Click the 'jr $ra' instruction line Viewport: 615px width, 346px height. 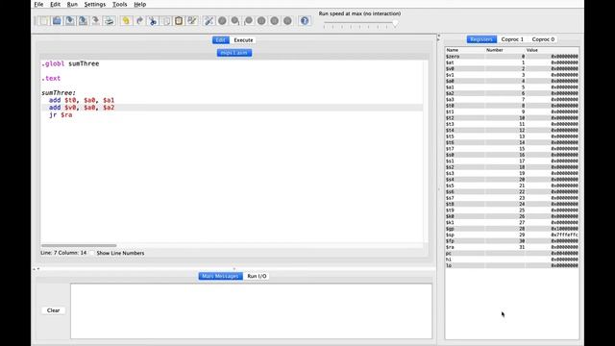[61, 115]
